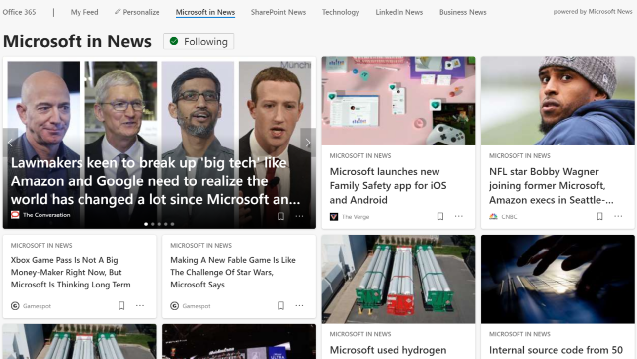
Task: Bookmark the Xbox Game Pass article
Action: tap(121, 306)
